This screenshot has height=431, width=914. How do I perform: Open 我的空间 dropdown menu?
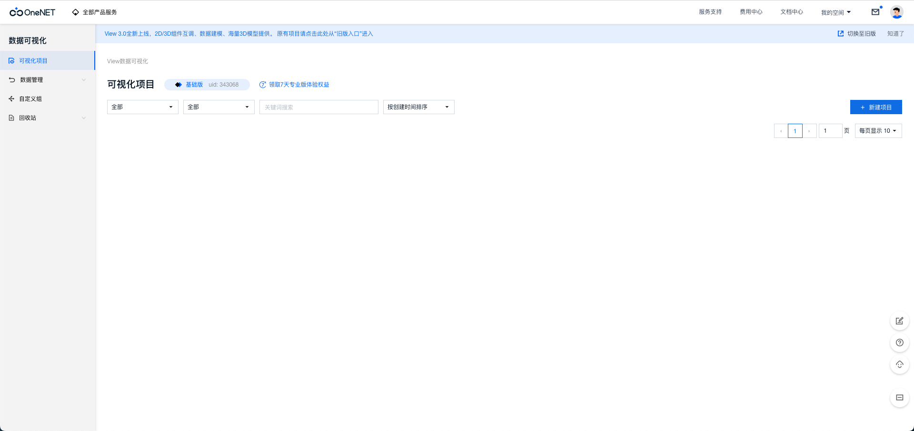pos(835,12)
